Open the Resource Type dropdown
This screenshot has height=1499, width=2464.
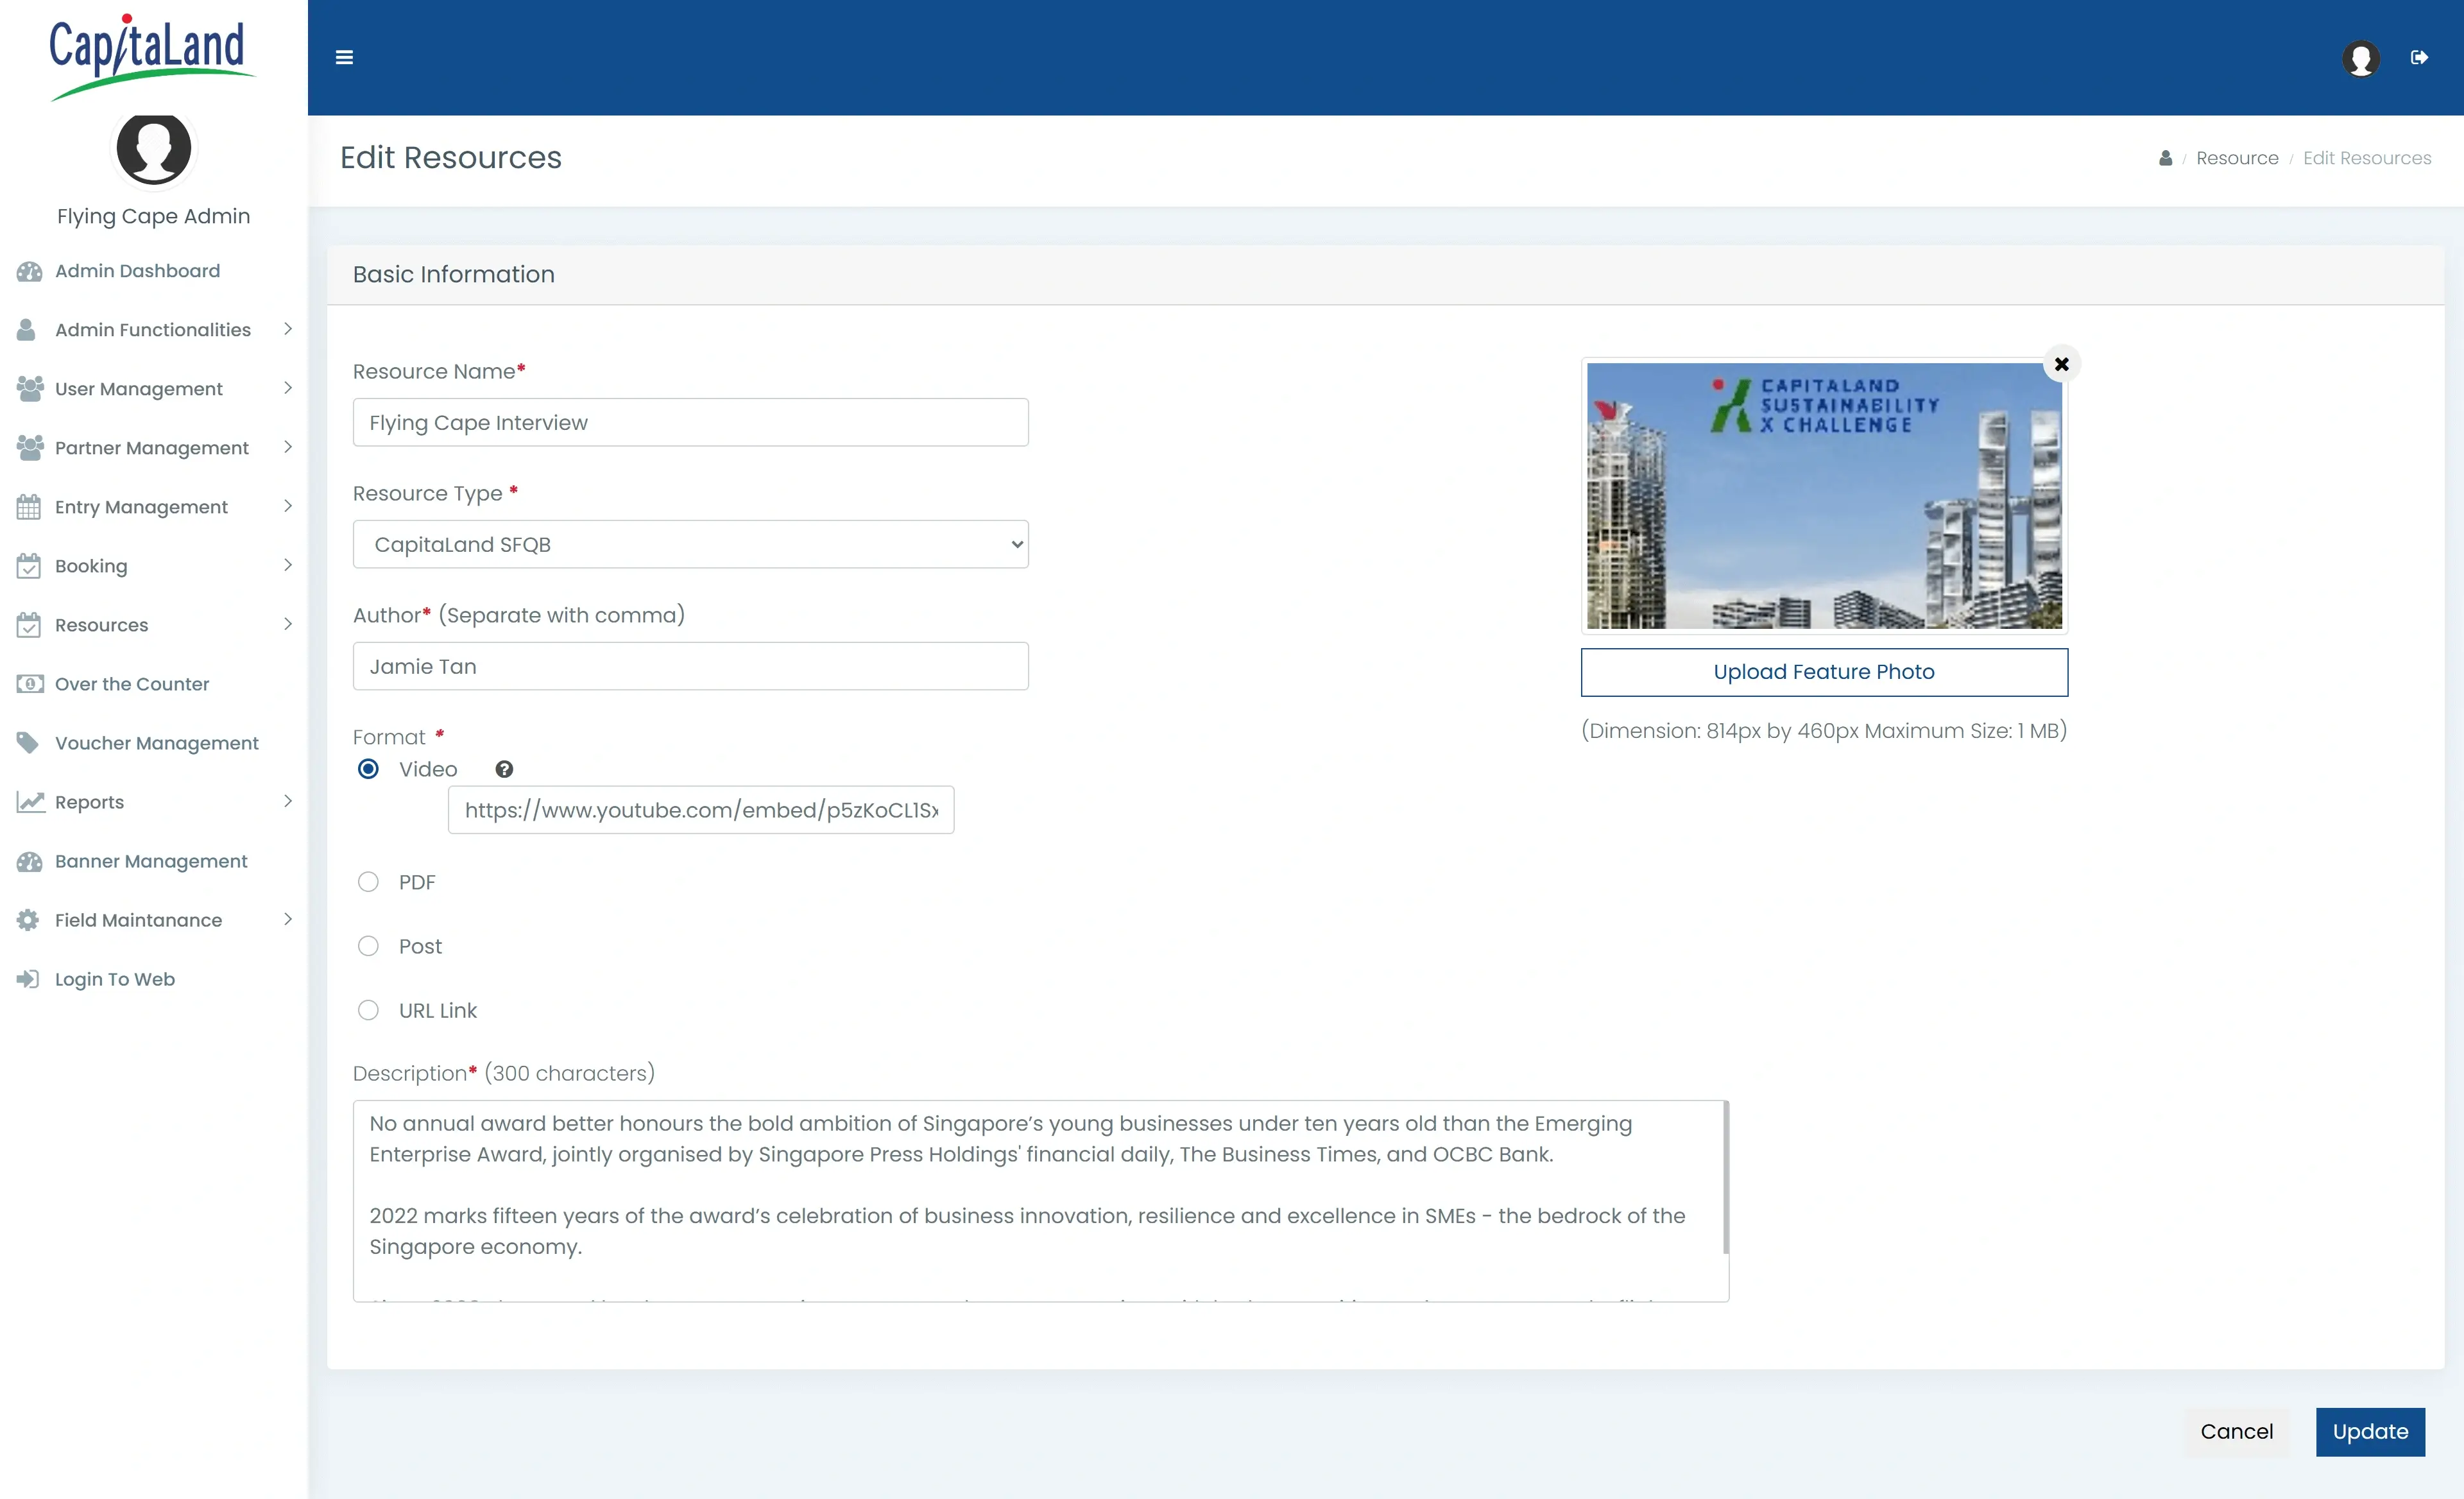690,544
